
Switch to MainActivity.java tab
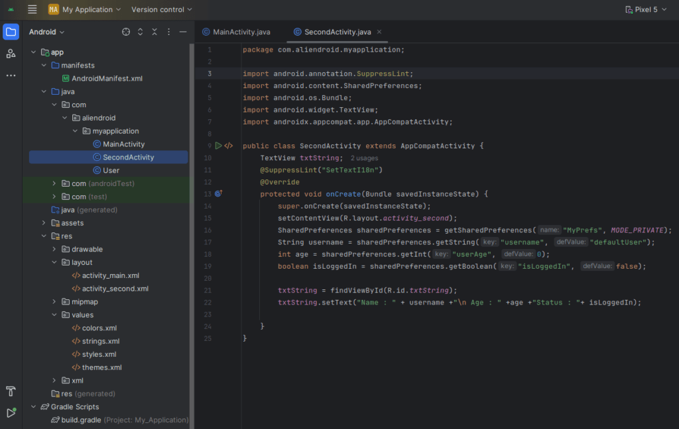tap(237, 32)
